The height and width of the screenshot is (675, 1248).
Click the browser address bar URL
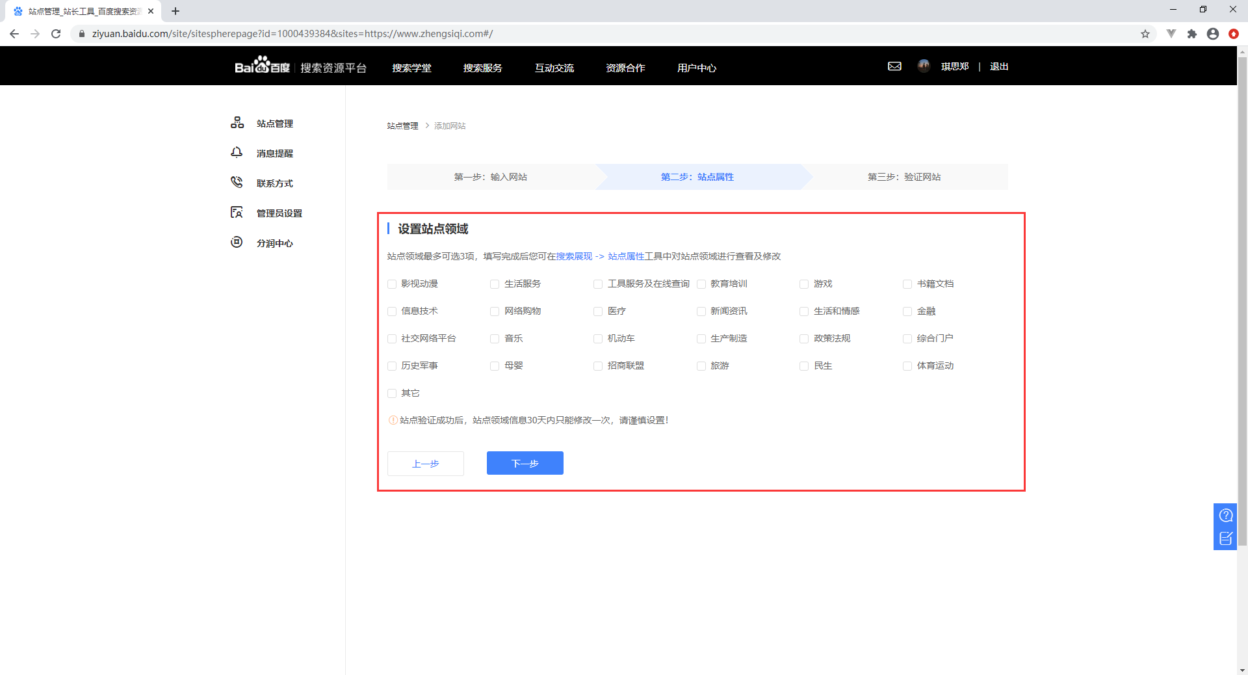click(292, 34)
